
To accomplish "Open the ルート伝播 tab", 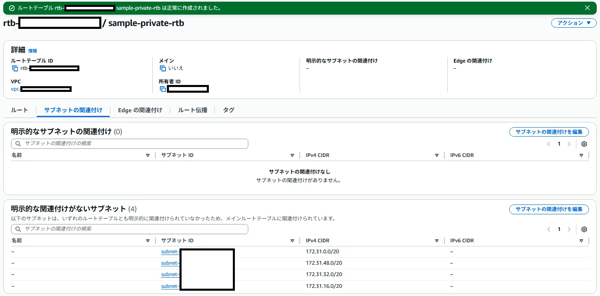I will 192,110.
